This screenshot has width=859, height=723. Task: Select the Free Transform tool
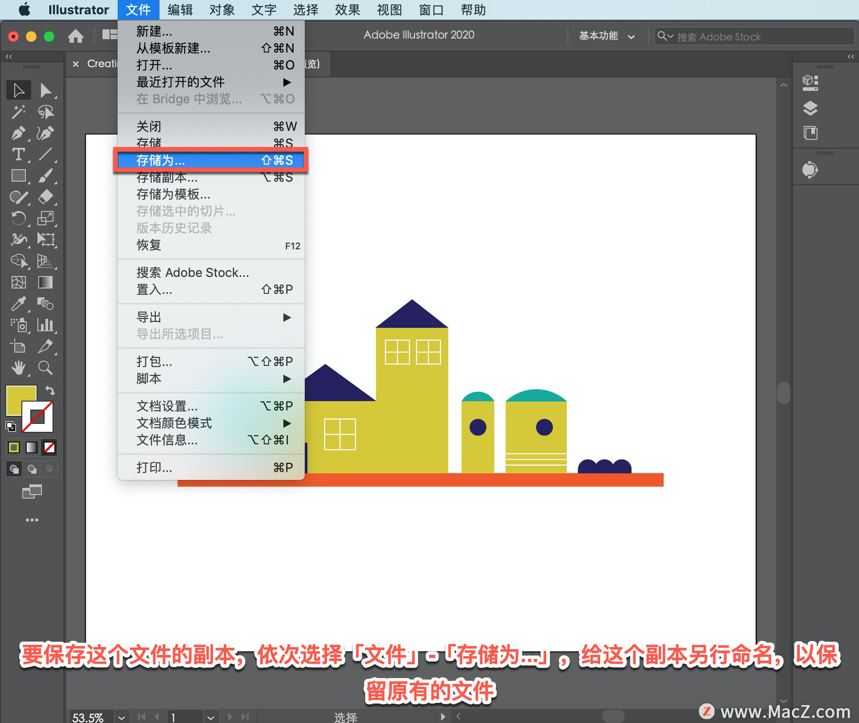[46, 240]
